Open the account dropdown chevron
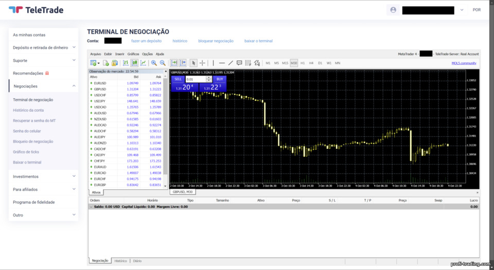 [x=462, y=10]
